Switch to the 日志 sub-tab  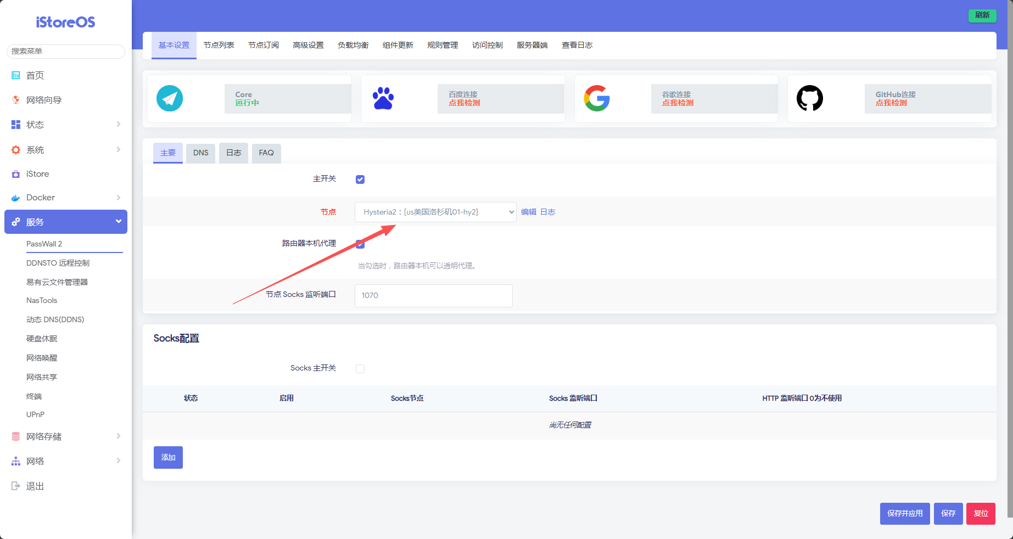pyautogui.click(x=234, y=153)
